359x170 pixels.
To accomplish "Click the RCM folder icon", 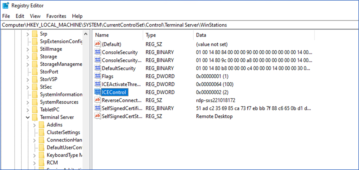I will pyautogui.click(x=42, y=163).
